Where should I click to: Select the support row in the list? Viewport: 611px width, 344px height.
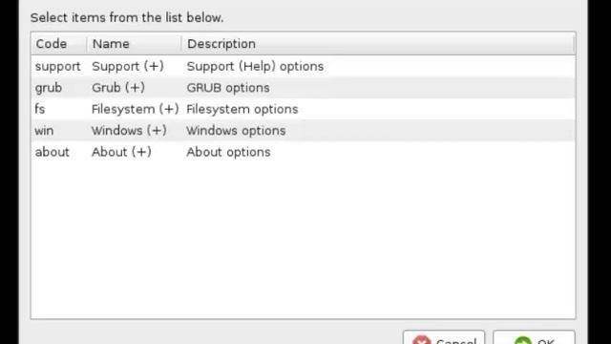pos(303,66)
